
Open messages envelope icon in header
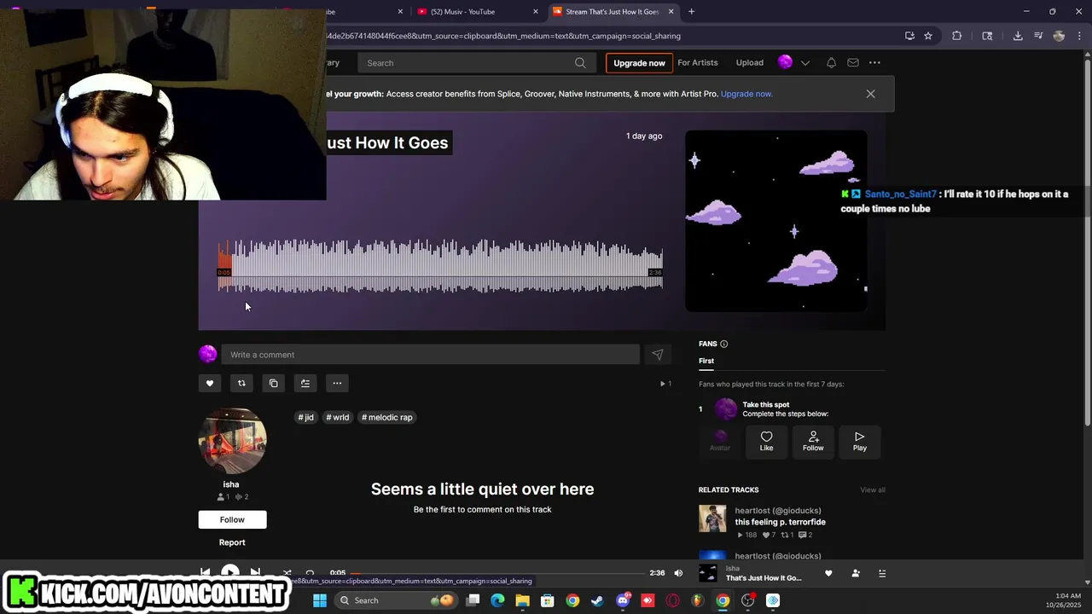pos(853,62)
